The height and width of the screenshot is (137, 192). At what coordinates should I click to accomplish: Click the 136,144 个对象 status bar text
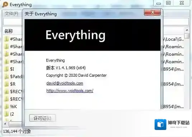coord(17,131)
